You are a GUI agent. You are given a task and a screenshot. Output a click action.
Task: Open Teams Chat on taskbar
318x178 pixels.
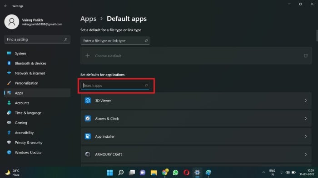pyautogui.click(x=143, y=173)
